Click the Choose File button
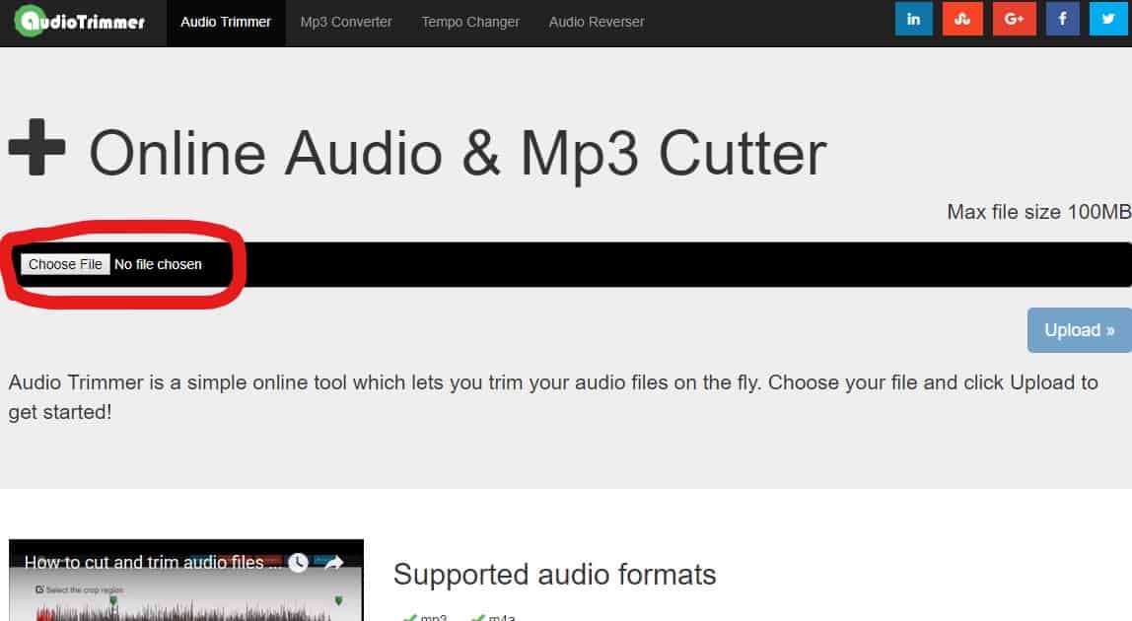 tap(65, 264)
